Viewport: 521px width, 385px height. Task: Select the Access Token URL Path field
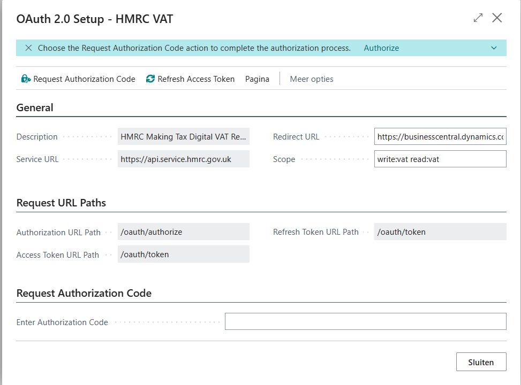pyautogui.click(x=184, y=254)
